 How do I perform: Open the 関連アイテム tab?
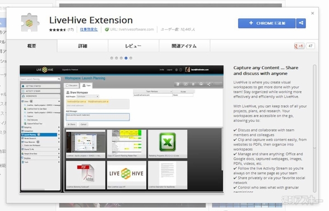(184, 45)
